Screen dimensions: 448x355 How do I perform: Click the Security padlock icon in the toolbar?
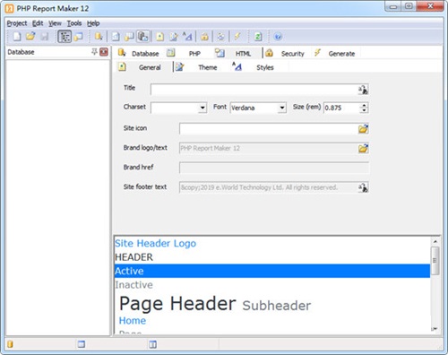click(x=204, y=37)
